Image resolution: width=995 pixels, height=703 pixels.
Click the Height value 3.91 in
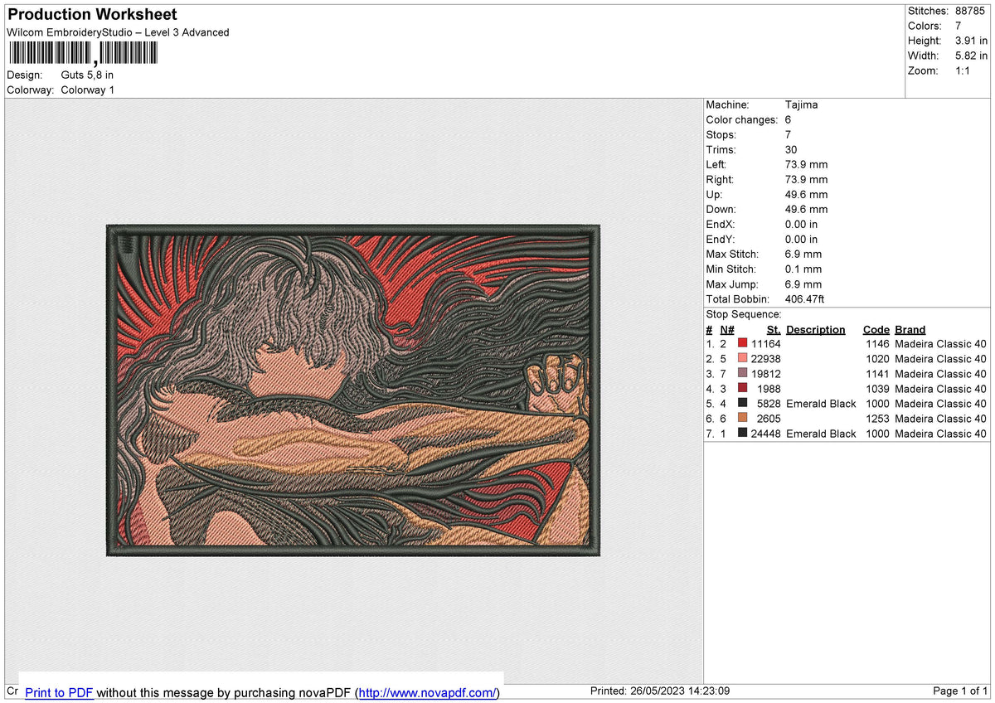point(972,41)
